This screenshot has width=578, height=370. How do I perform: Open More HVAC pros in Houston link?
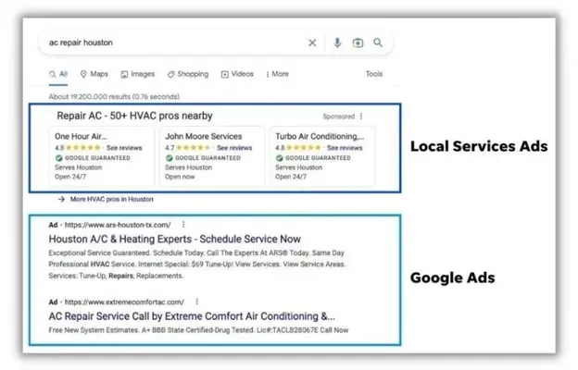[112, 199]
